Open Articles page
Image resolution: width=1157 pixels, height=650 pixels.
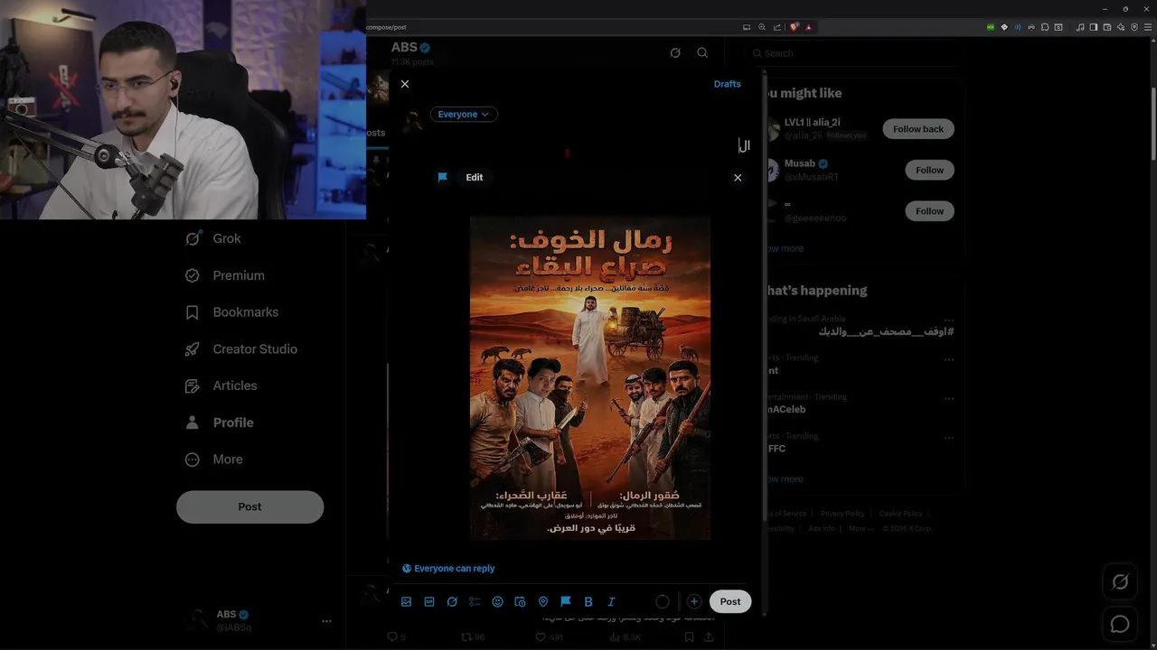click(x=221, y=385)
